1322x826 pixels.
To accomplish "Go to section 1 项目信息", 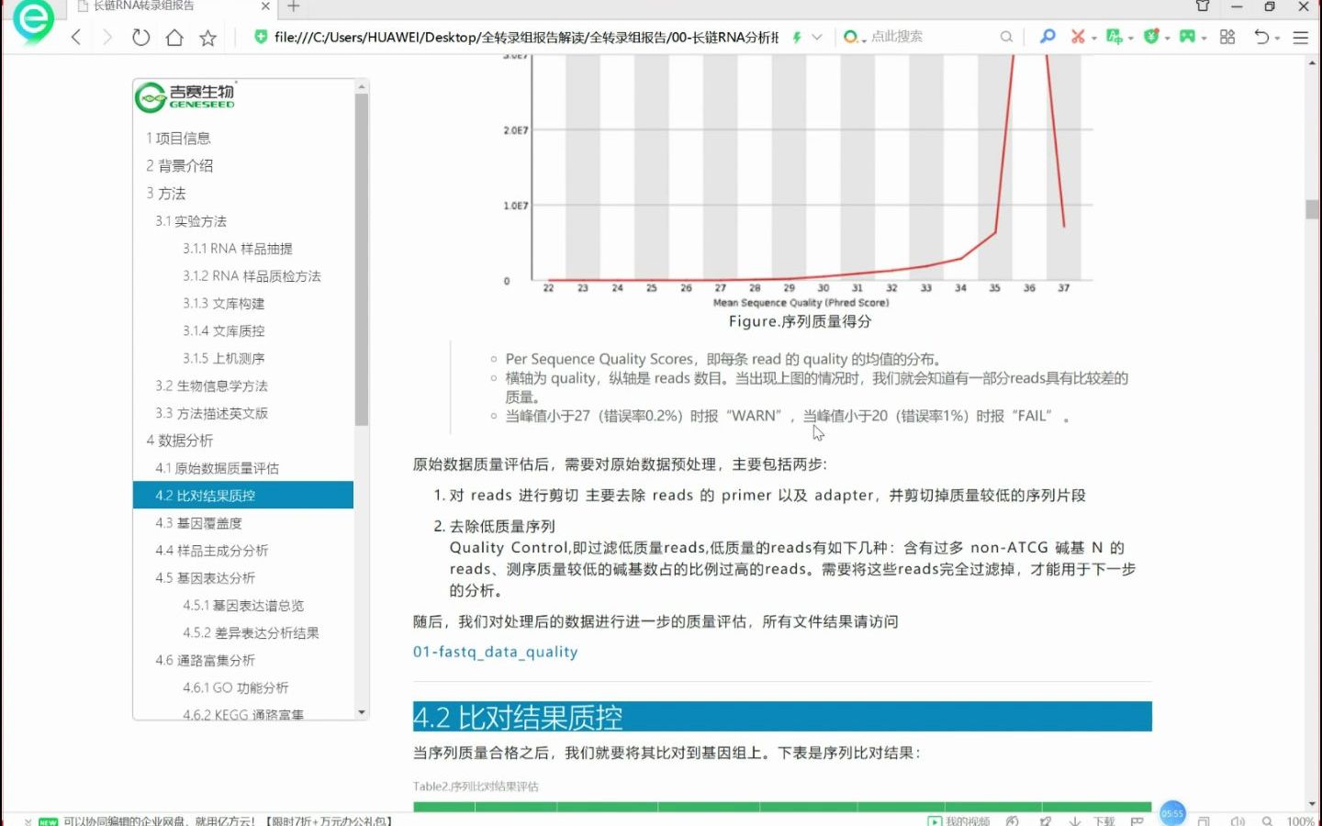I will click(x=178, y=139).
